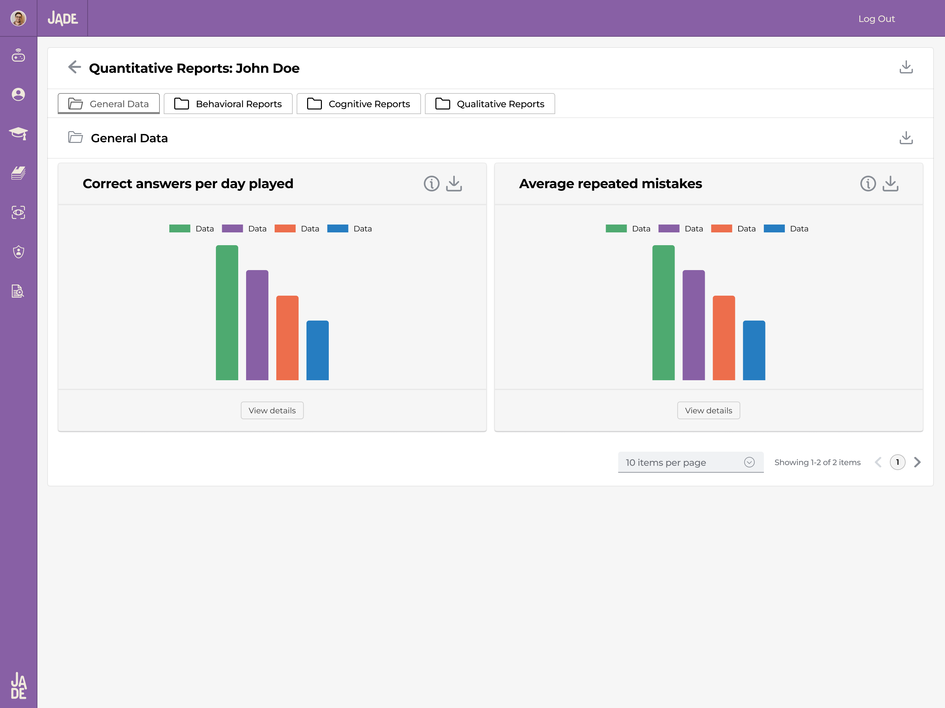Image resolution: width=945 pixels, height=708 pixels.
Task: Select the game controller icon in sidebar
Action: (x=18, y=55)
